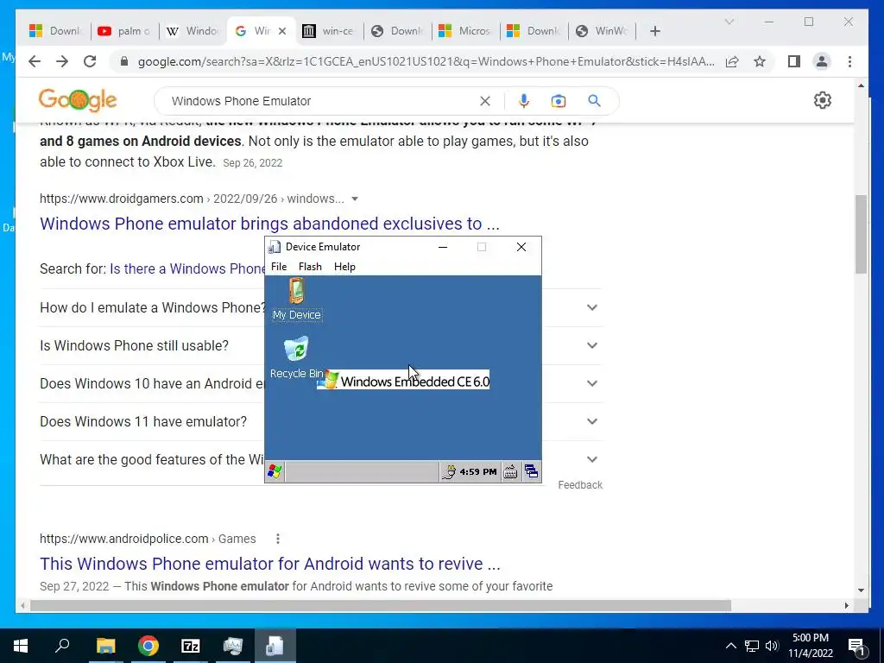The image size is (884, 663).
Task: Bookmark this page with the star icon
Action: (x=760, y=61)
